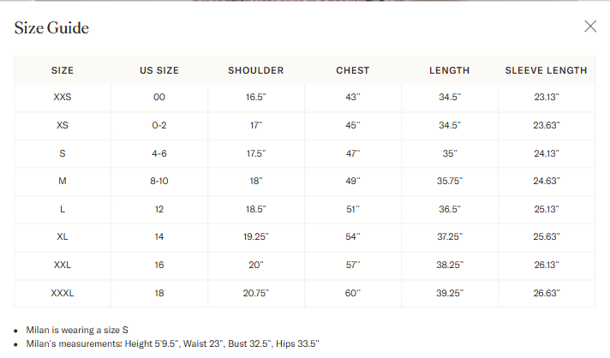Click the LENGTH column header
The image size is (610, 358).
tap(449, 70)
